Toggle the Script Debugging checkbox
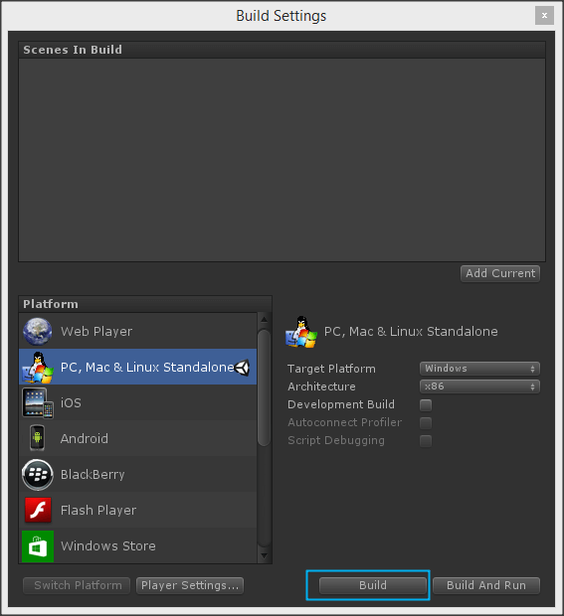Image resolution: width=564 pixels, height=616 pixels. pyautogui.click(x=426, y=441)
